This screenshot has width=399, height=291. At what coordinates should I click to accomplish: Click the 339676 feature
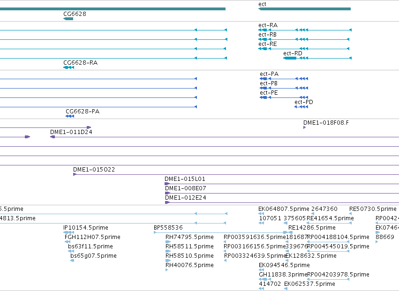point(287,251)
